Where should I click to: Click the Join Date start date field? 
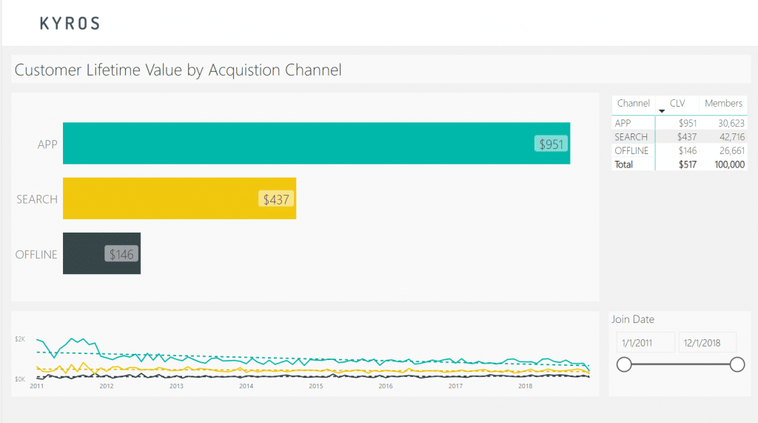coord(645,342)
